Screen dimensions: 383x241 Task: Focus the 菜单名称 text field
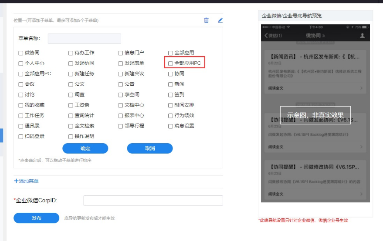point(84,39)
